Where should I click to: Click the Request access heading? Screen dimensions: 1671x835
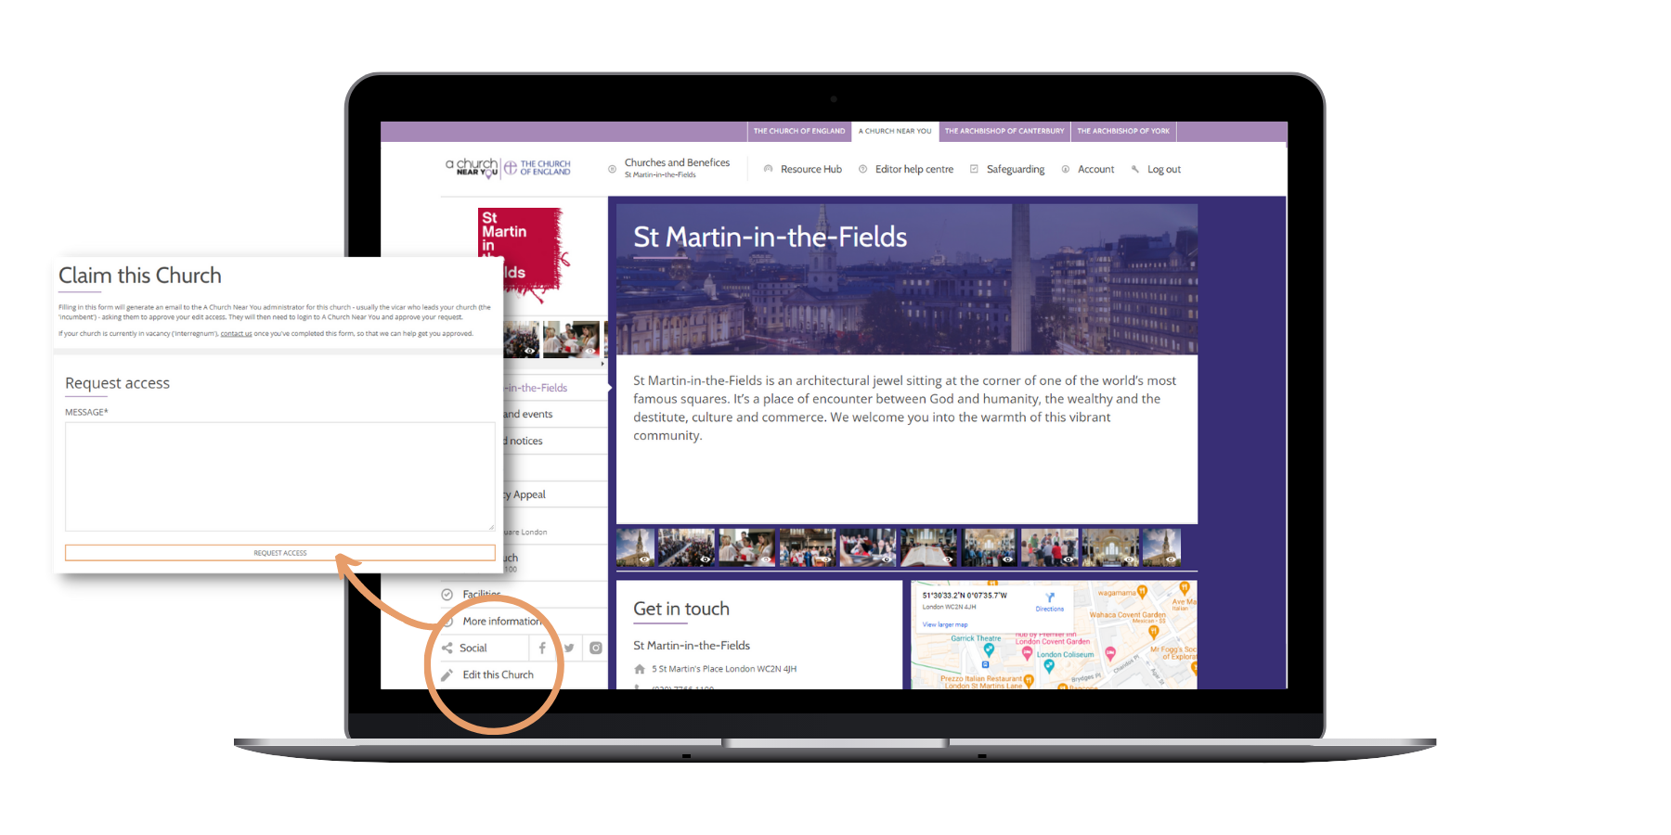pos(118,383)
